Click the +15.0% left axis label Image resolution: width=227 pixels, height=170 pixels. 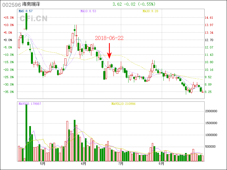9,18
